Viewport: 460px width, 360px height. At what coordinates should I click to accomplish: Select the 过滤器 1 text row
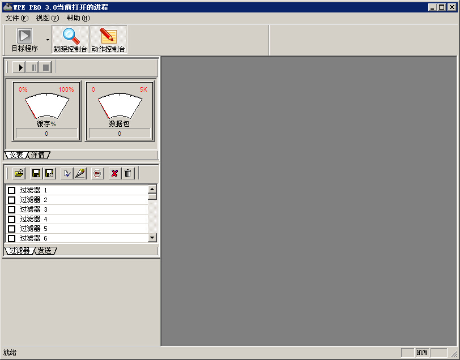coord(77,190)
